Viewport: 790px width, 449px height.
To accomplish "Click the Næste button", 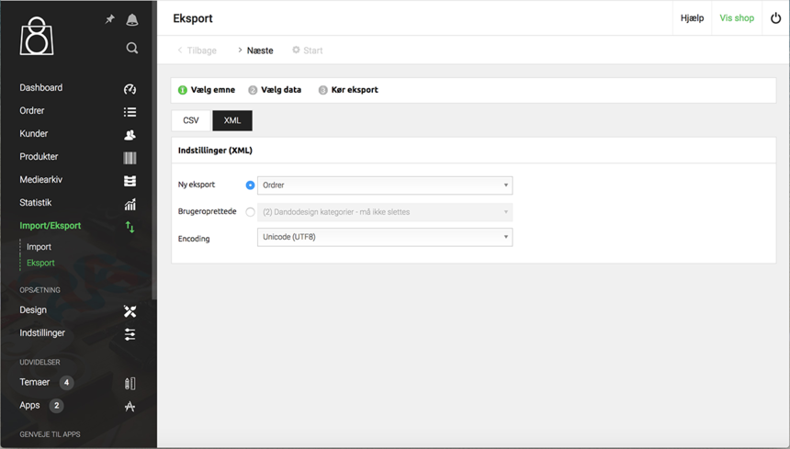I will click(255, 51).
